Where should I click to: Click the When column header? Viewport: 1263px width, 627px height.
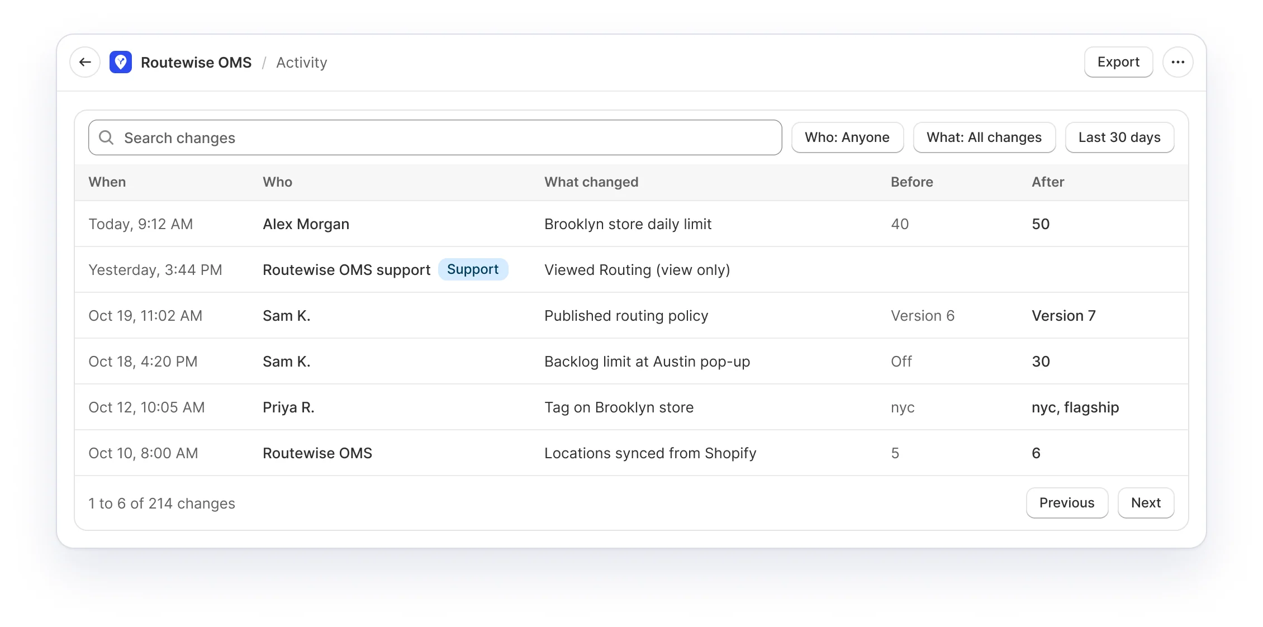point(107,182)
